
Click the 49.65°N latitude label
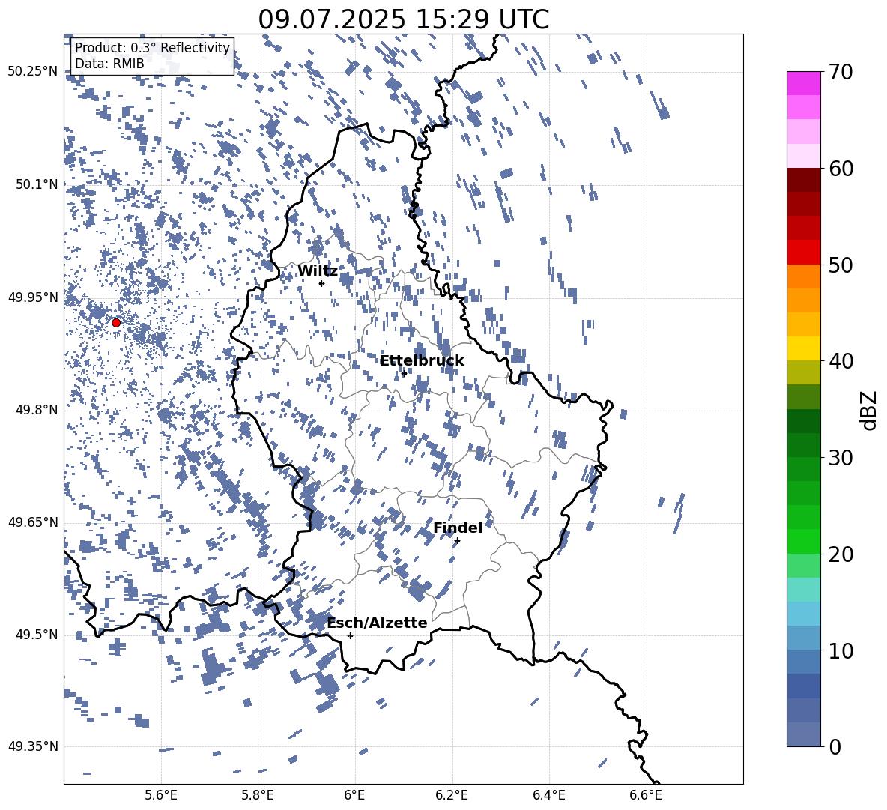(32, 522)
